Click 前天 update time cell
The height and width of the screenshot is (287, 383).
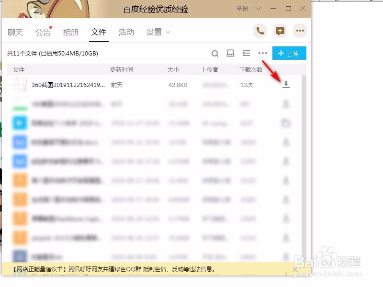(117, 85)
